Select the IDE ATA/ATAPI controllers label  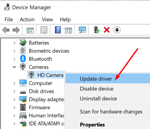coord(47,124)
